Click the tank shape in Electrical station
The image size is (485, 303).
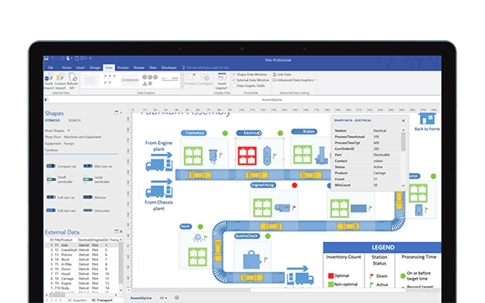pos(267,155)
